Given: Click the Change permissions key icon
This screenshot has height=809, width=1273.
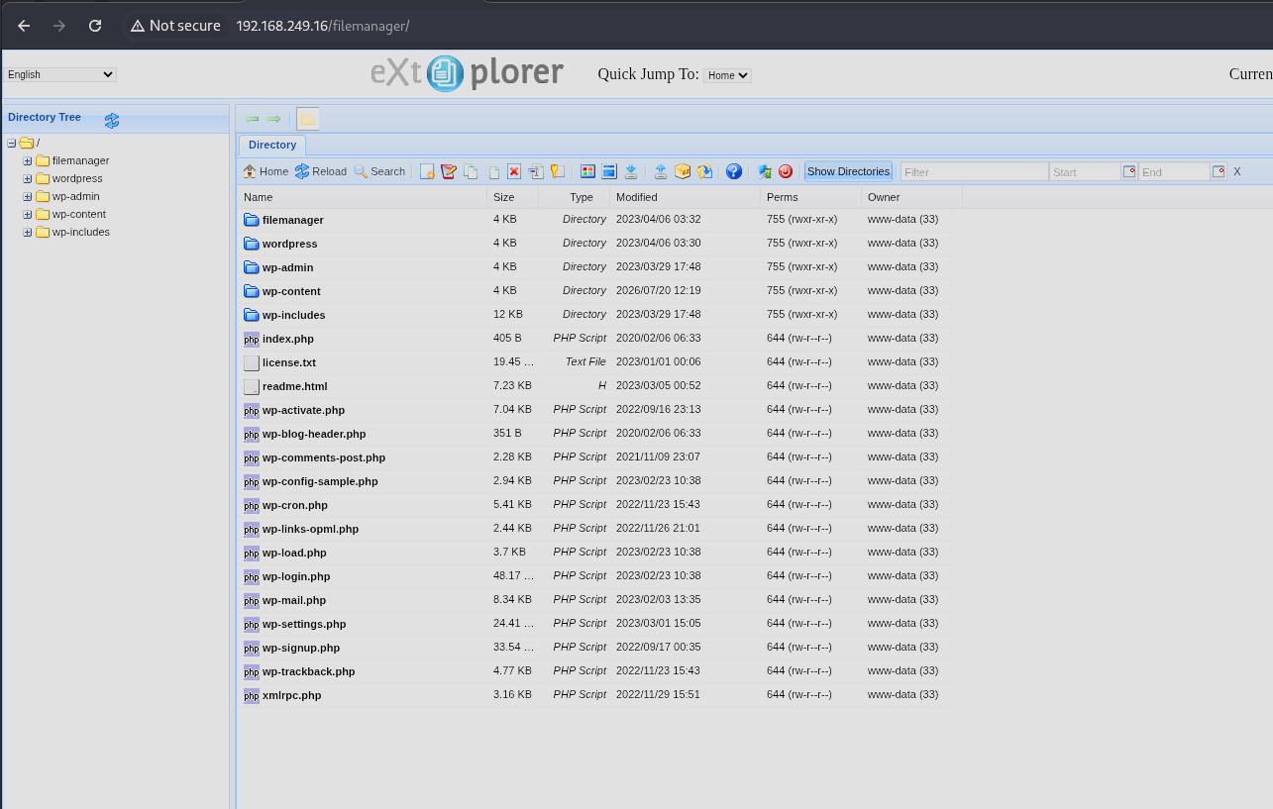Looking at the screenshot, I should click(558, 171).
